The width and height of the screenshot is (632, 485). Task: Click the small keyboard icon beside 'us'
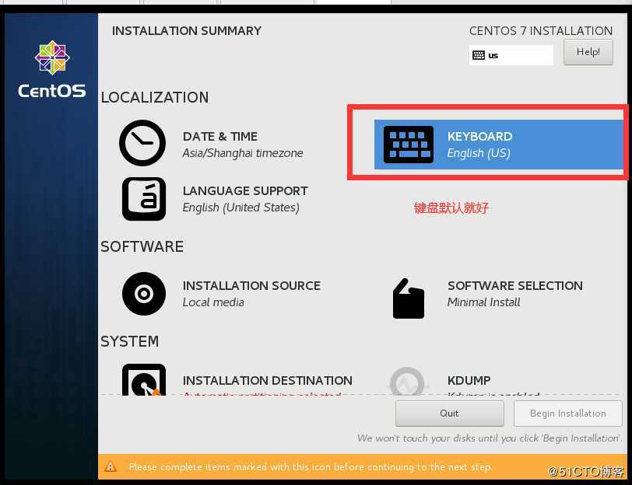coord(479,55)
